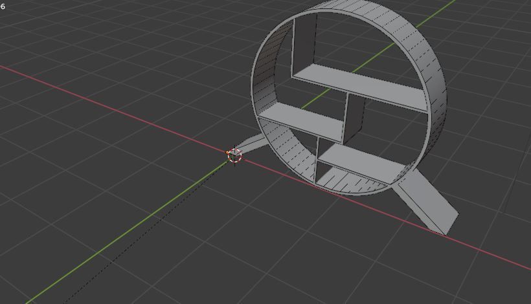Select the center vertical divider panel
Viewport: 531px width, 304px height.
354,119
